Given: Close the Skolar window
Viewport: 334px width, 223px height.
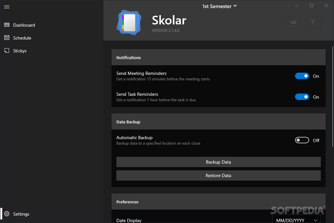Looking at the screenshot, I should pos(326,5).
